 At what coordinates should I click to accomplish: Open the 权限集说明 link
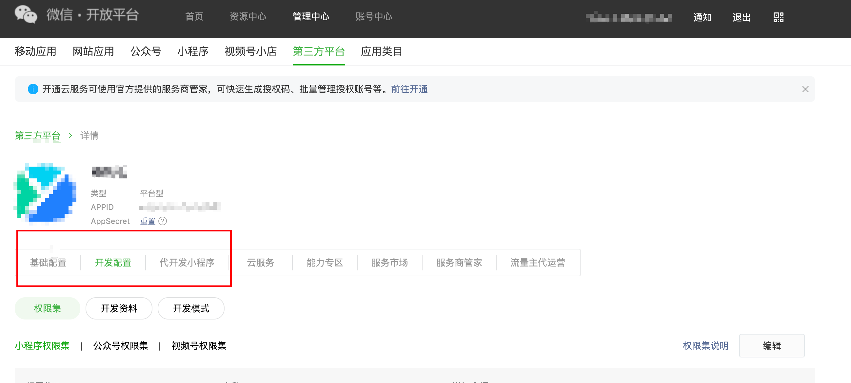pos(705,346)
